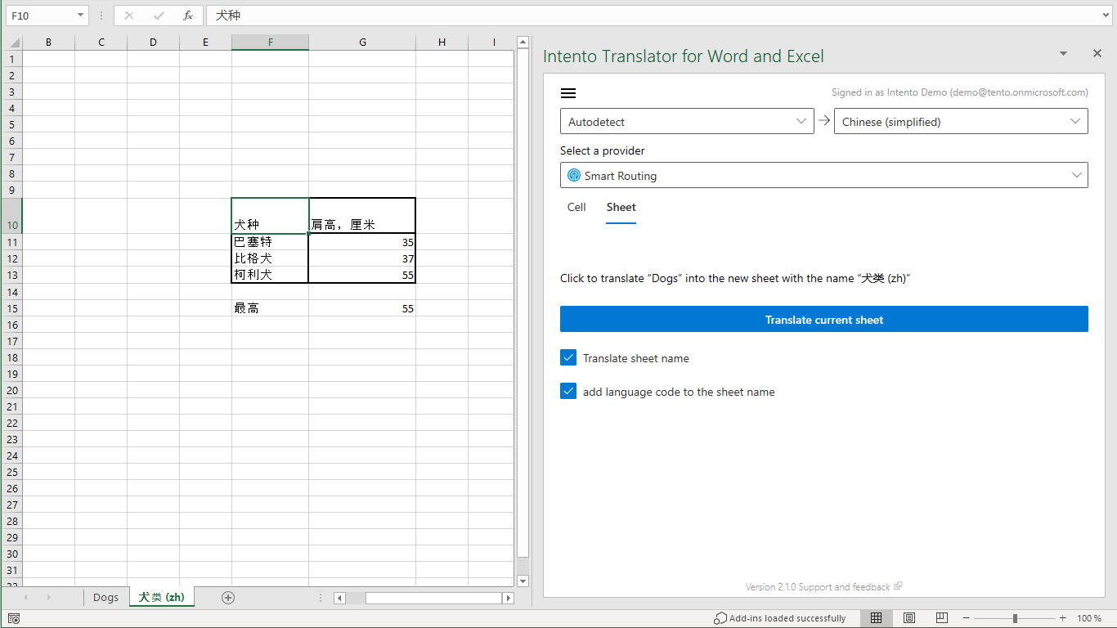Click the vertical scrollbar thumb

523,303
